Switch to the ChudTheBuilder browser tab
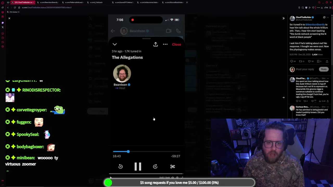The width and height of the screenshot is (333, 187). 22,2
